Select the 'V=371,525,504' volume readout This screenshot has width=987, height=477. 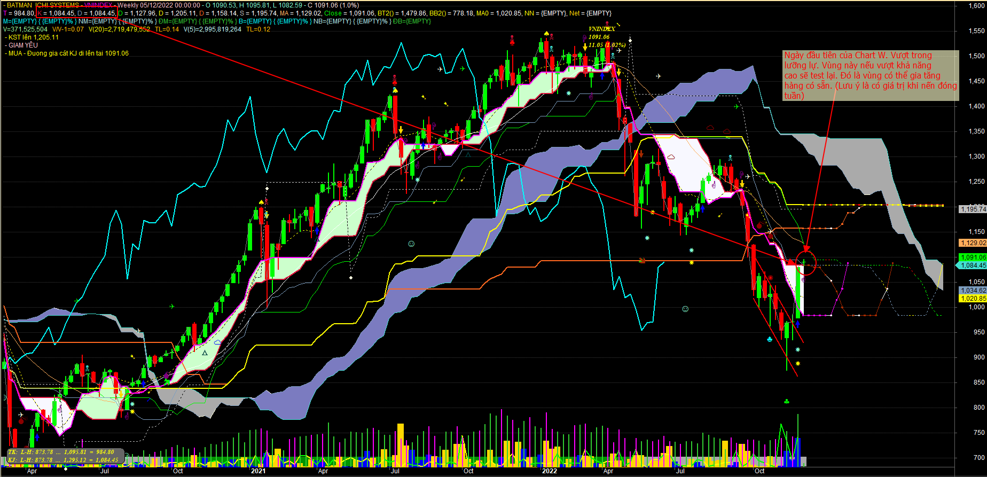(x=25, y=29)
